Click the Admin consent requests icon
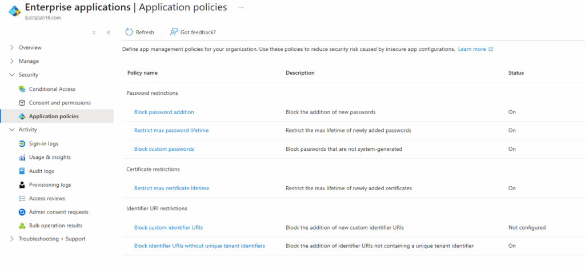Image resolution: width=585 pixels, height=269 pixels. pyautogui.click(x=22, y=212)
